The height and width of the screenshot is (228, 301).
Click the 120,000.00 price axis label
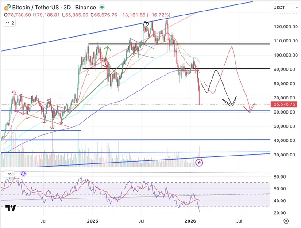tap(286, 27)
